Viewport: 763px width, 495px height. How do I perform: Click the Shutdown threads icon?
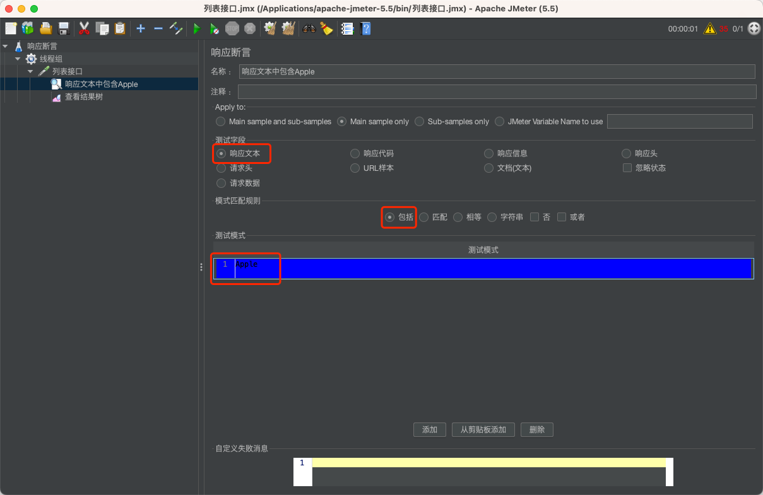pos(250,28)
